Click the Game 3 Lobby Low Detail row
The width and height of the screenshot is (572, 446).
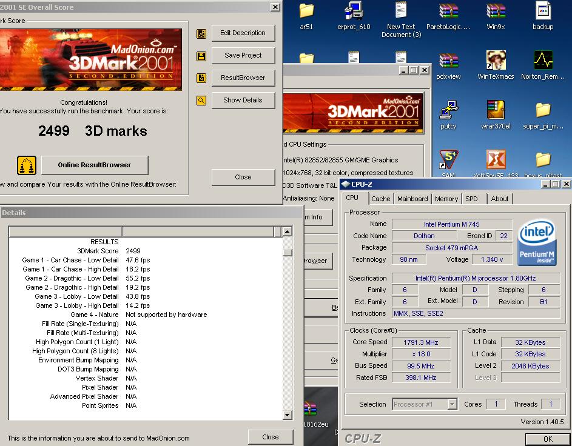tap(146, 296)
